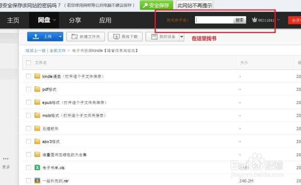
Task: Click the 240.2M size cell
Action: (x=246, y=181)
